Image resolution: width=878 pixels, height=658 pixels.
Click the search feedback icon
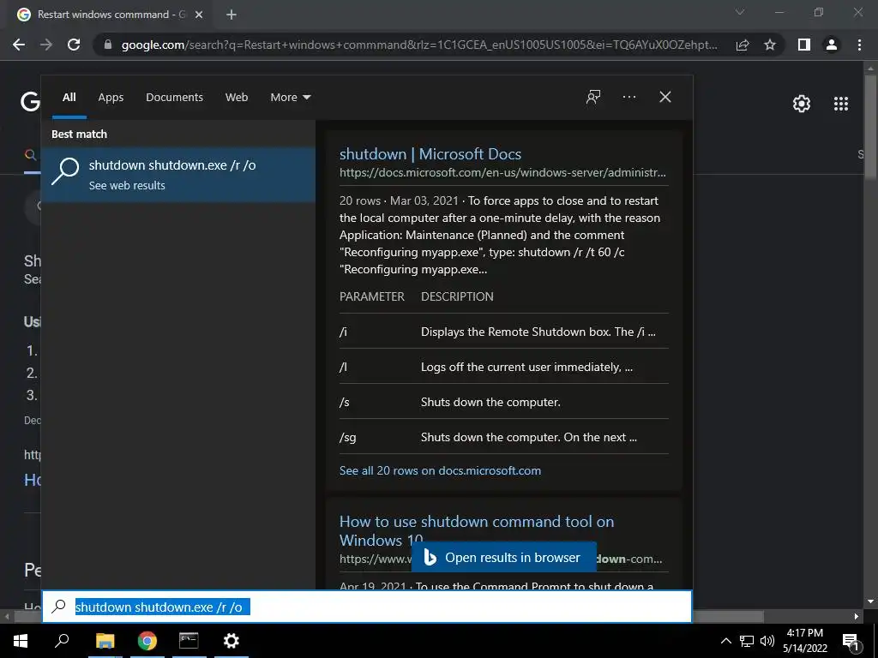[x=593, y=97]
